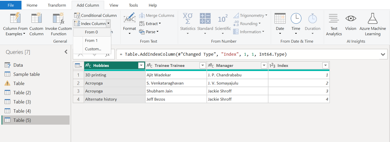Open the Trainee Trainee column filter dropdown

(202, 66)
